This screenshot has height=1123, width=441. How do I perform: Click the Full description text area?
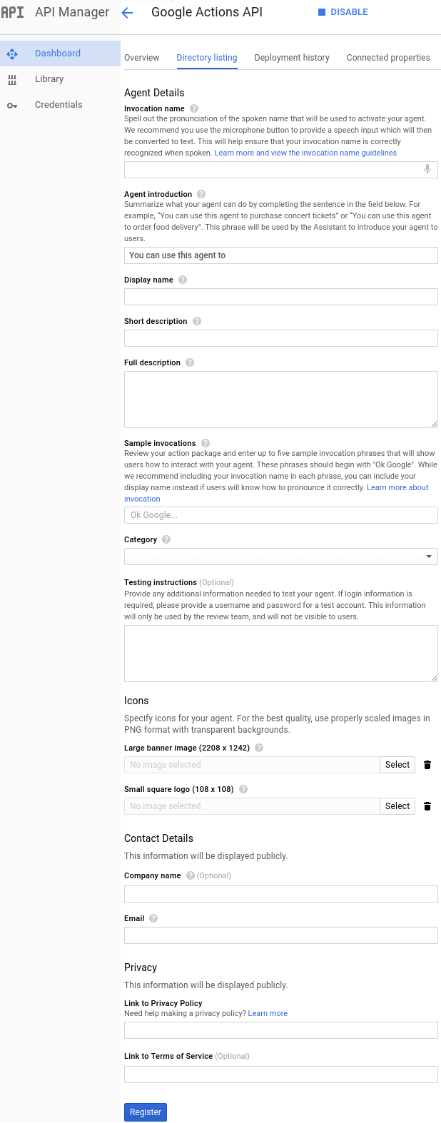tap(281, 400)
